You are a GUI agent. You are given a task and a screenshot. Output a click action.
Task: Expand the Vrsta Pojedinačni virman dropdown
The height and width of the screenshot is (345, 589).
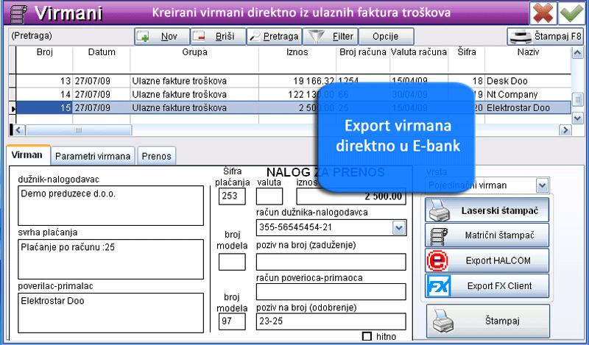[x=543, y=185]
